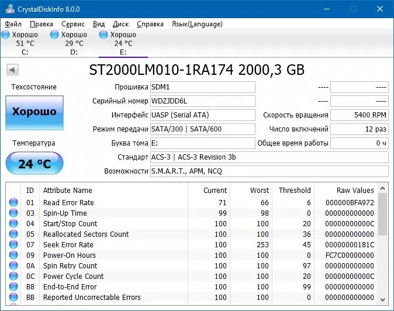Viewport: 394px width, 311px height.
Task: Click the power-on count field 12 раз
Action: point(360,129)
